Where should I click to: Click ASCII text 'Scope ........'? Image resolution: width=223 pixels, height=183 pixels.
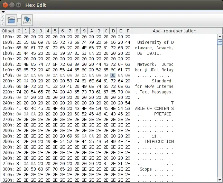pos(156,169)
